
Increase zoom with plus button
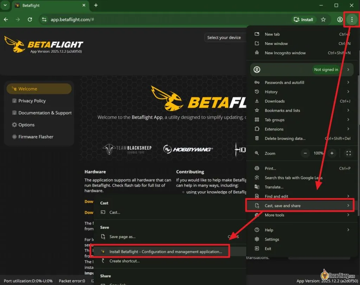coord(332,153)
